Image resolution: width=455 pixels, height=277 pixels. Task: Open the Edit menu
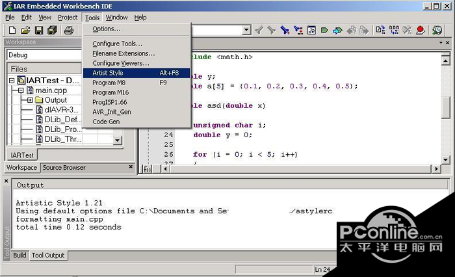coord(27,18)
